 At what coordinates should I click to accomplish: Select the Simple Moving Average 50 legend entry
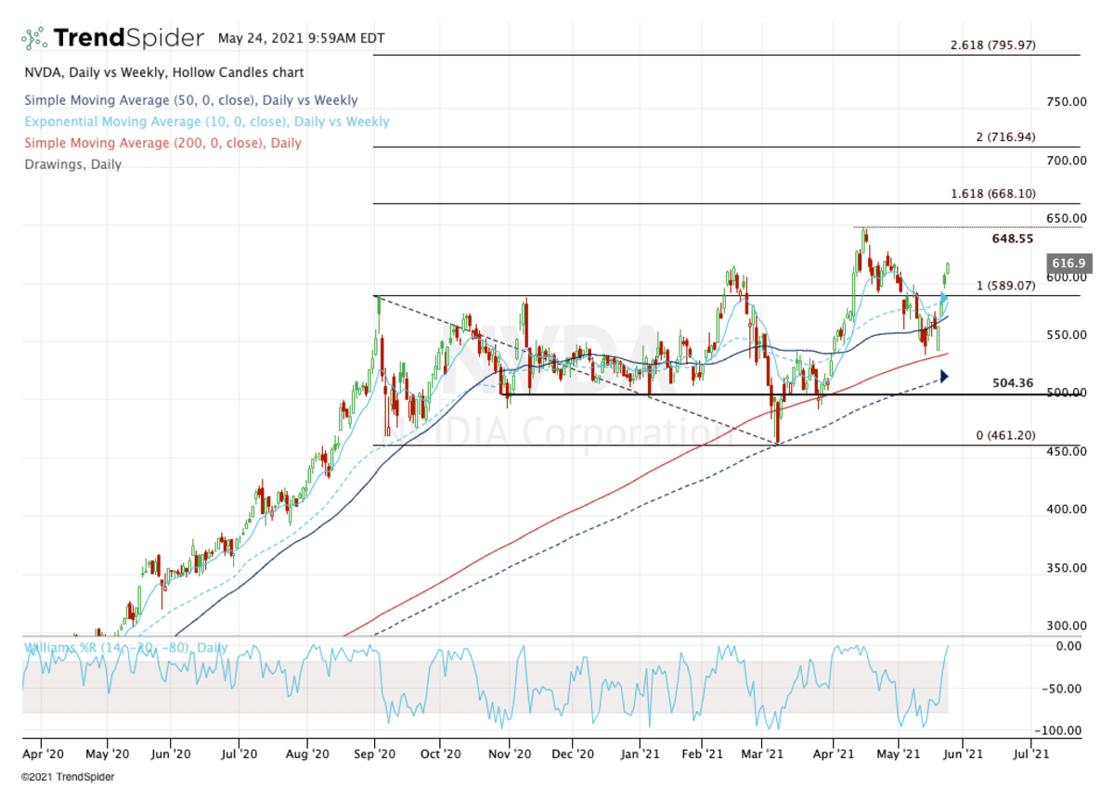[x=190, y=100]
